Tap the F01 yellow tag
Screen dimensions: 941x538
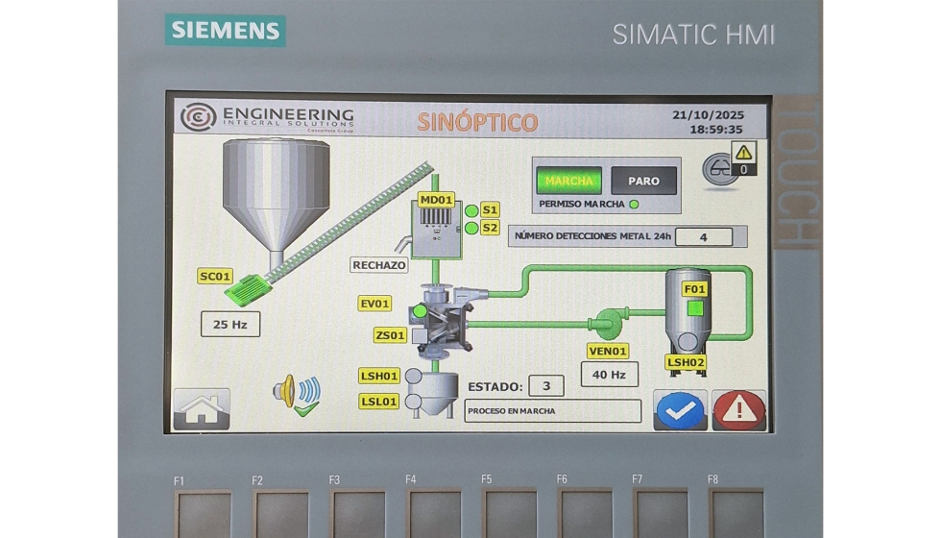(694, 289)
